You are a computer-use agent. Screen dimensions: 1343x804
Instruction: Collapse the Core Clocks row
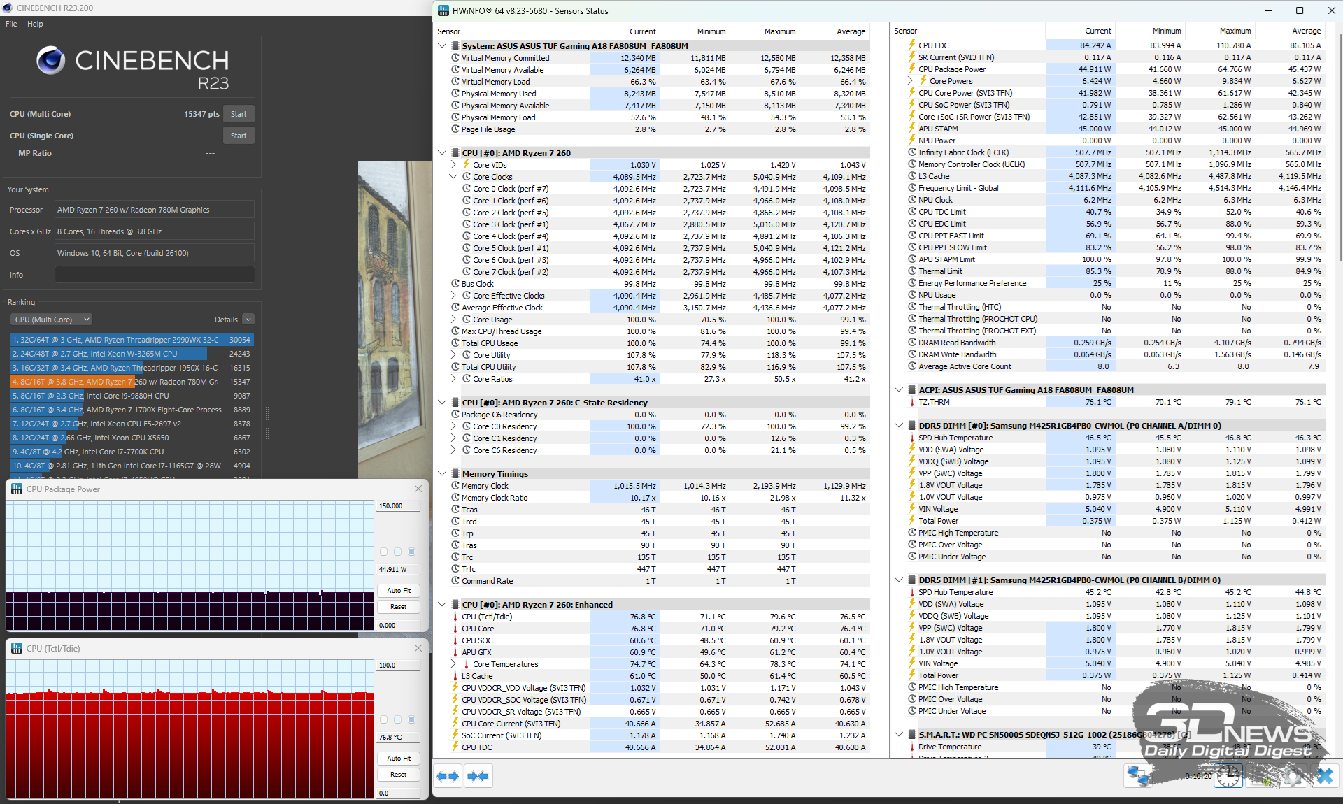click(x=453, y=177)
